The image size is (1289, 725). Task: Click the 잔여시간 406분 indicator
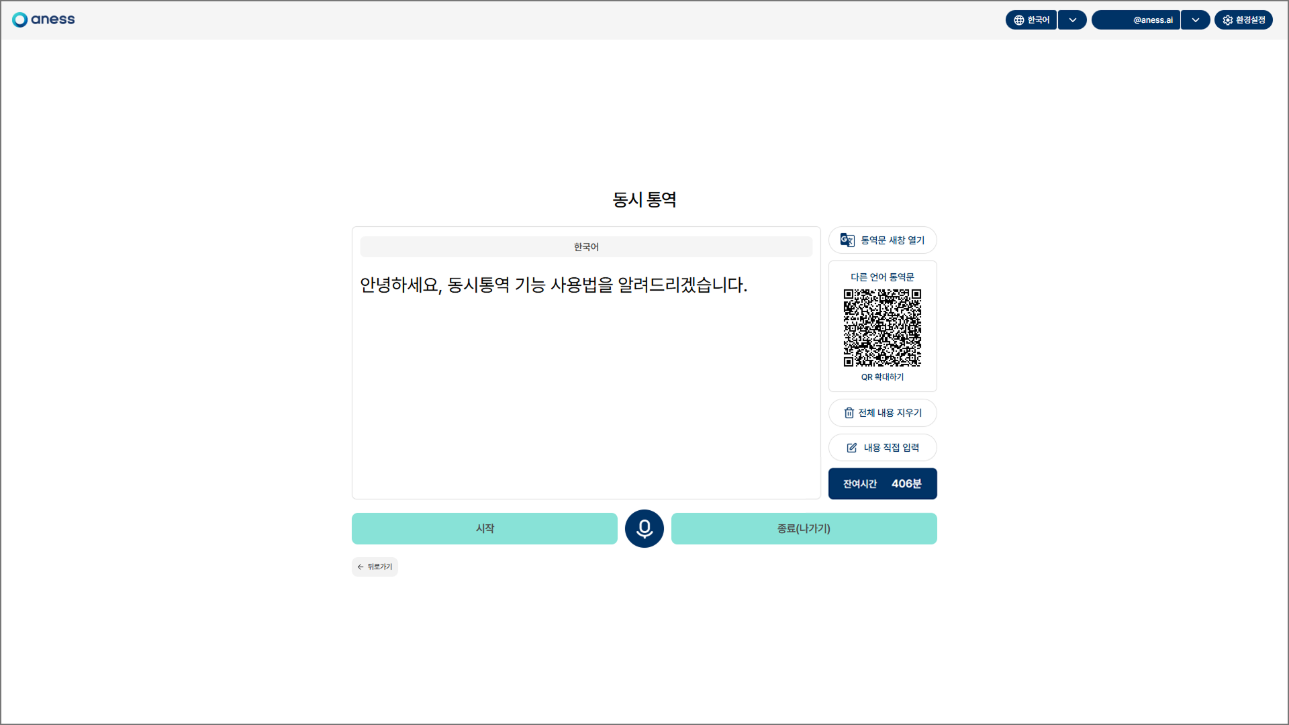pyautogui.click(x=882, y=483)
